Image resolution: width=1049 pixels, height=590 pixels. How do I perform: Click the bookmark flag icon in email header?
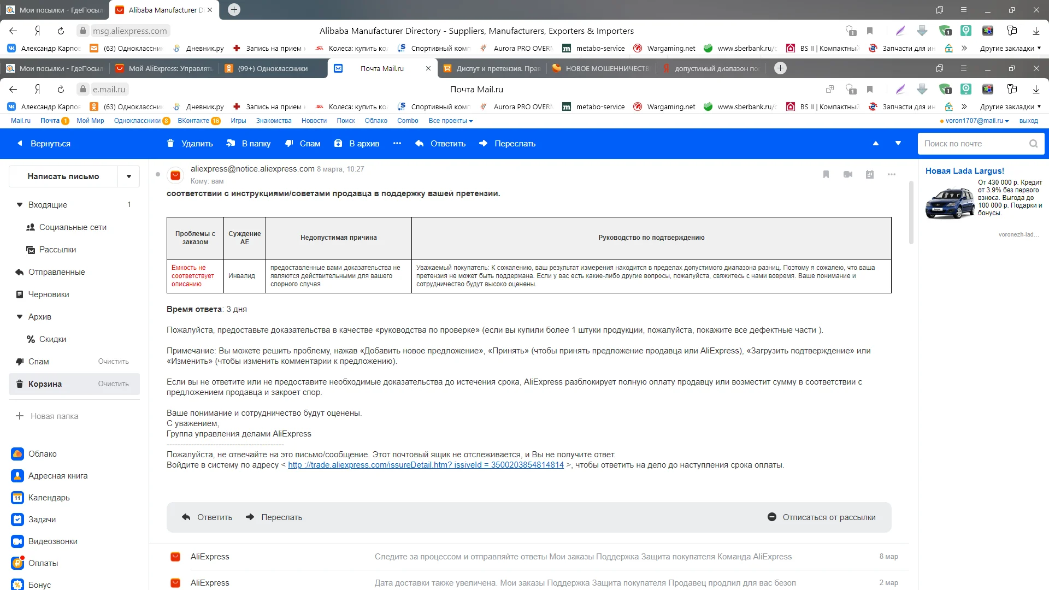point(826,174)
